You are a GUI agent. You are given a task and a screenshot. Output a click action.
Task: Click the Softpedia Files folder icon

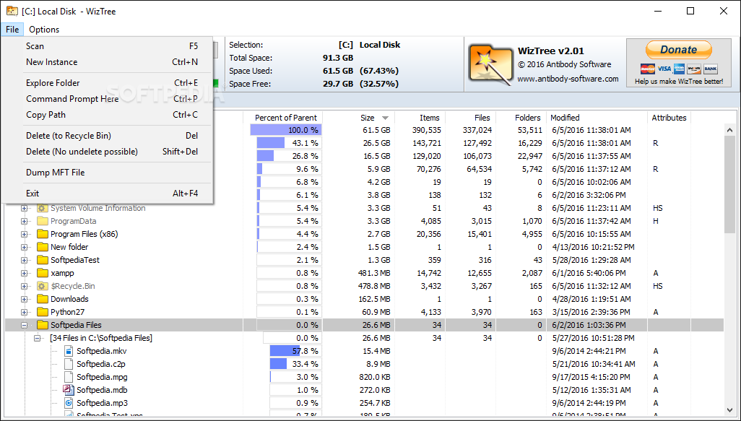coord(43,325)
